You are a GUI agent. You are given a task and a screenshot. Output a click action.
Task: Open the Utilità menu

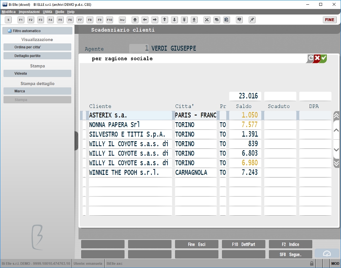47,12
